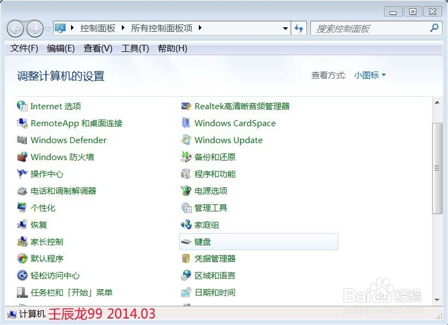Open the 轻松访问中心 icon
448x325 pixels.
22,275
